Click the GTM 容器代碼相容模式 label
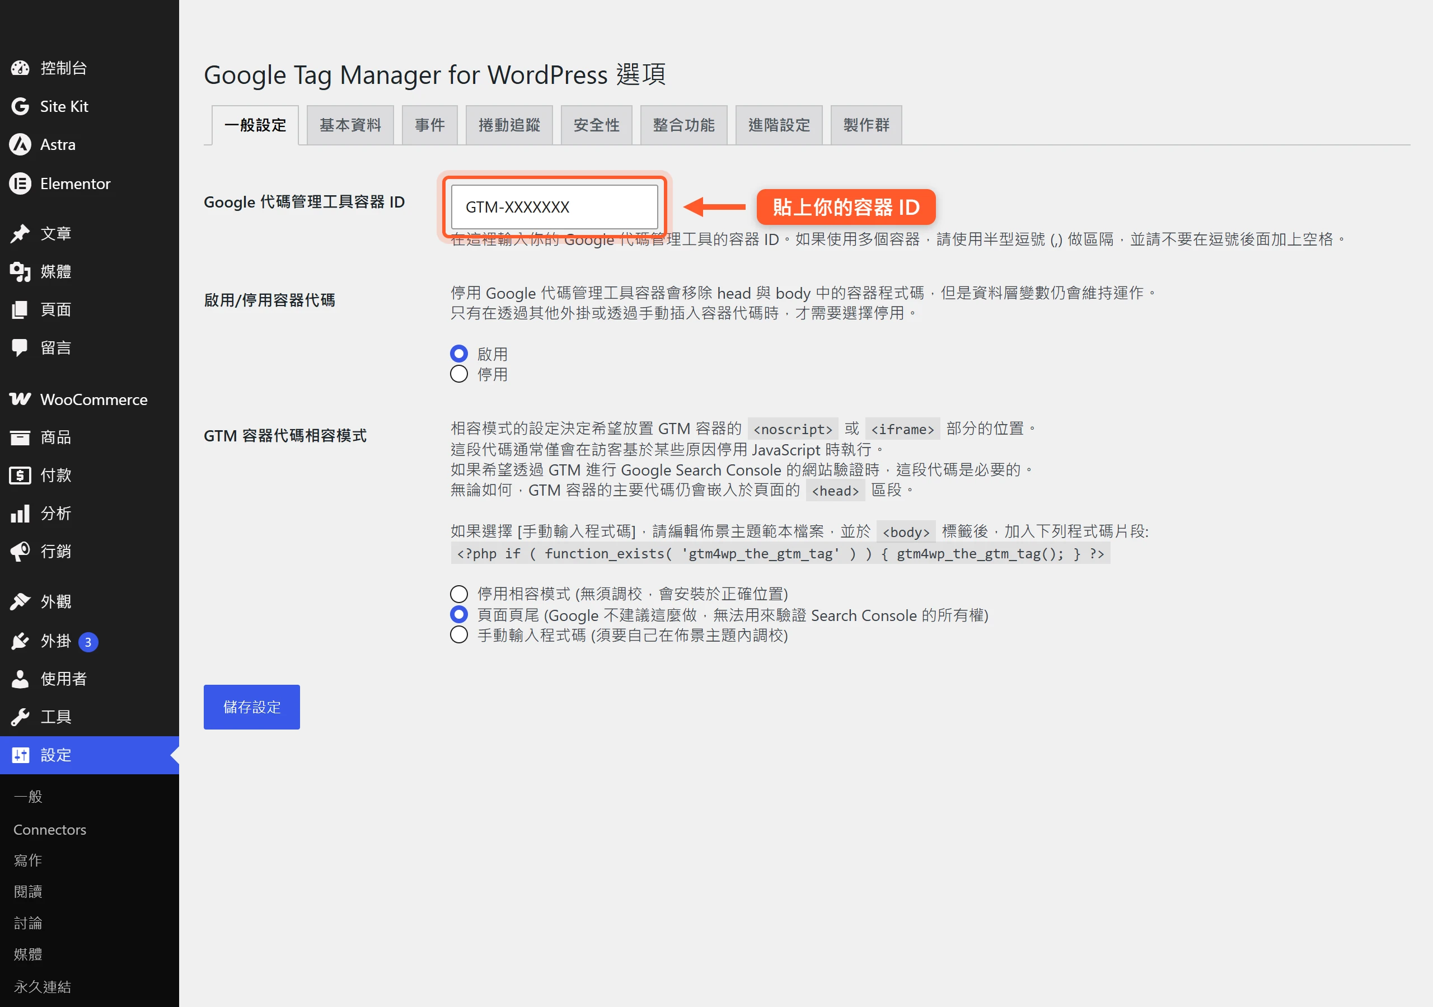The image size is (1433, 1007). pyautogui.click(x=284, y=435)
